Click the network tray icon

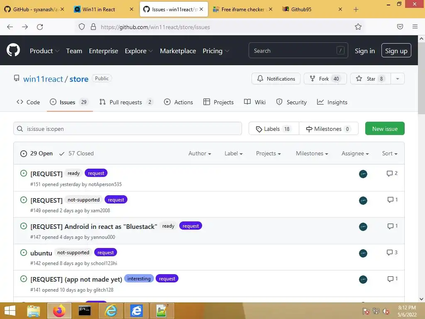(x=376, y=311)
